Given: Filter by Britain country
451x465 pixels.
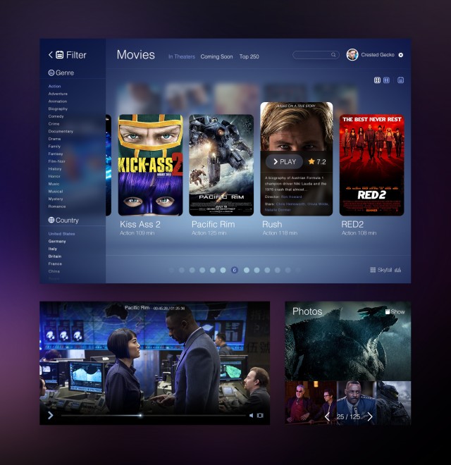Looking at the screenshot, I should pyautogui.click(x=54, y=256).
